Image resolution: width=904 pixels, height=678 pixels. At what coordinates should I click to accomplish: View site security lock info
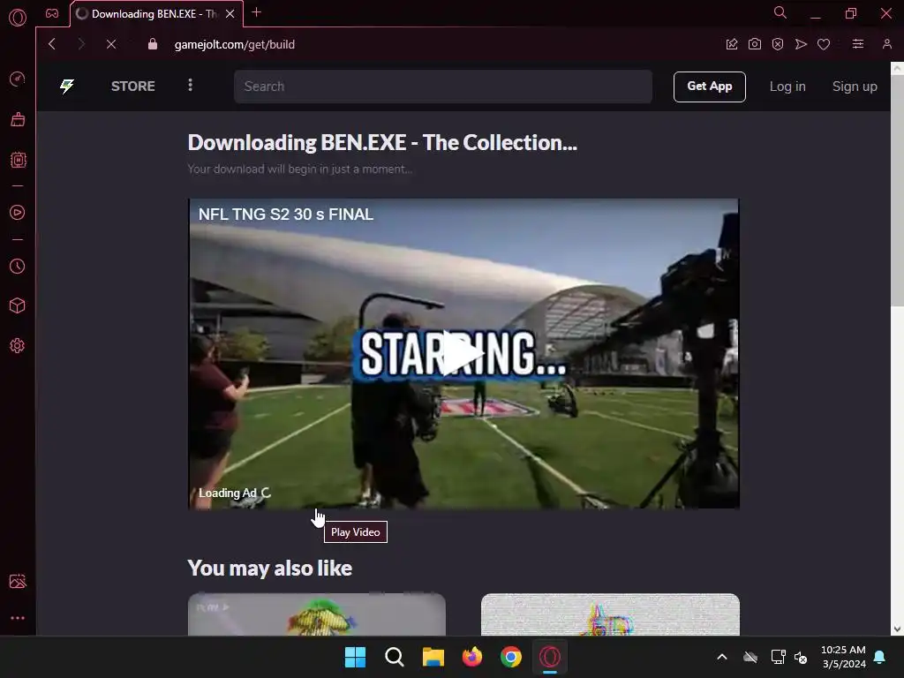[152, 44]
